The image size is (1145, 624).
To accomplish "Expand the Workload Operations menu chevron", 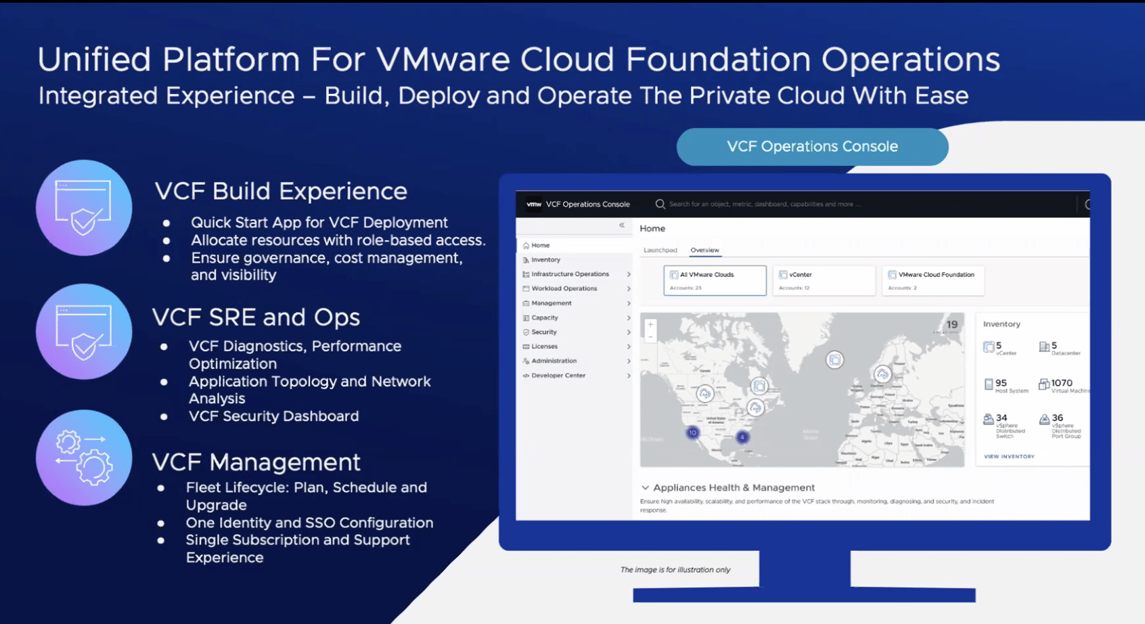I will (629, 288).
